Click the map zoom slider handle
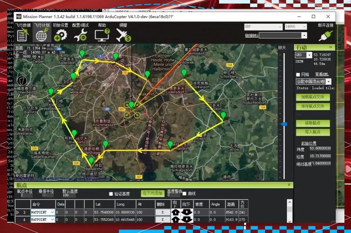The width and height of the screenshot is (351, 233). (282, 124)
